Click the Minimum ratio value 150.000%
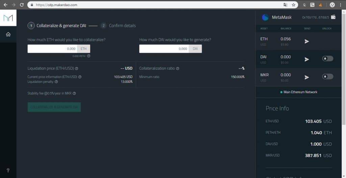This screenshot has width=346, height=178. [x=238, y=77]
